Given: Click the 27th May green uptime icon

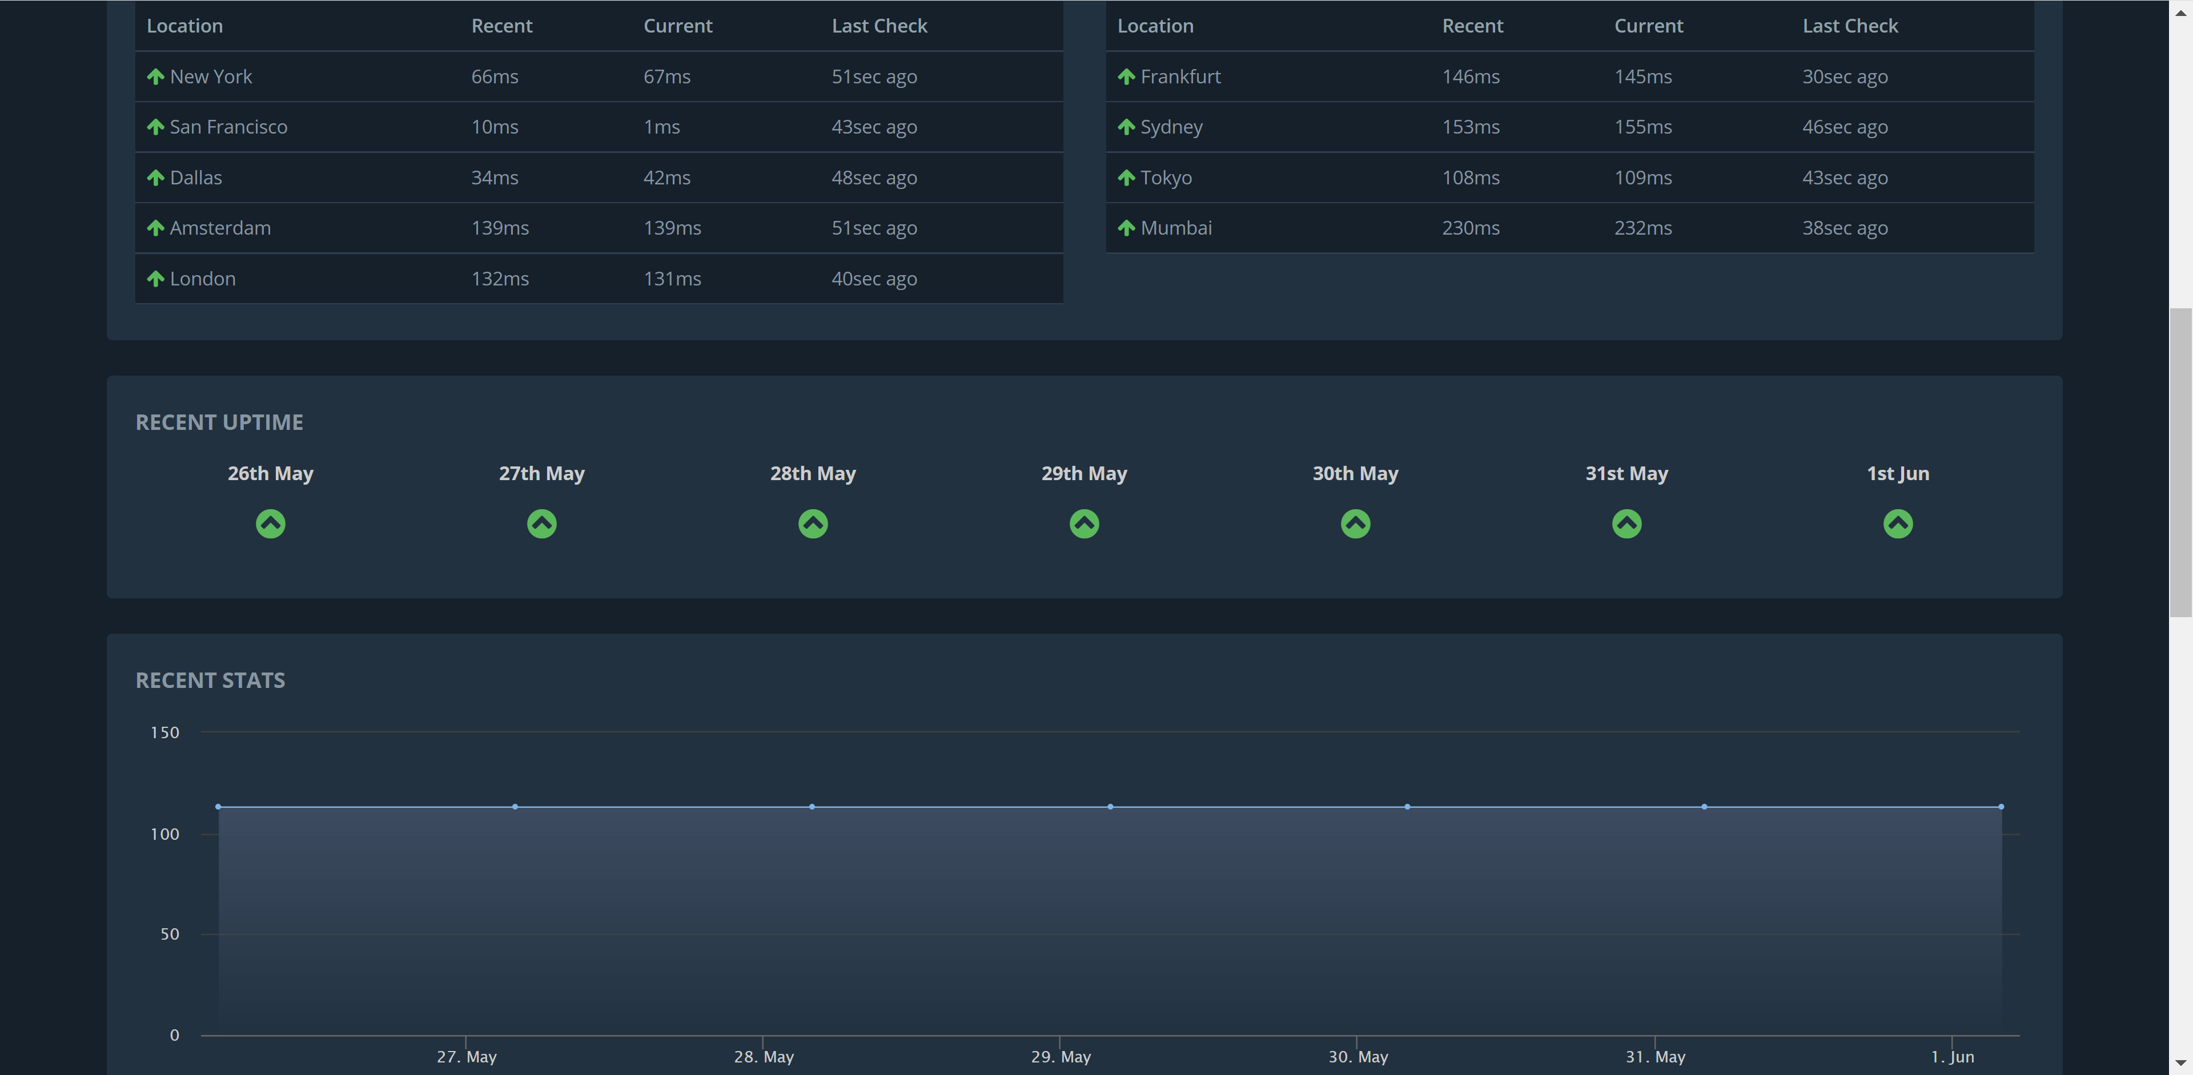Looking at the screenshot, I should (541, 524).
